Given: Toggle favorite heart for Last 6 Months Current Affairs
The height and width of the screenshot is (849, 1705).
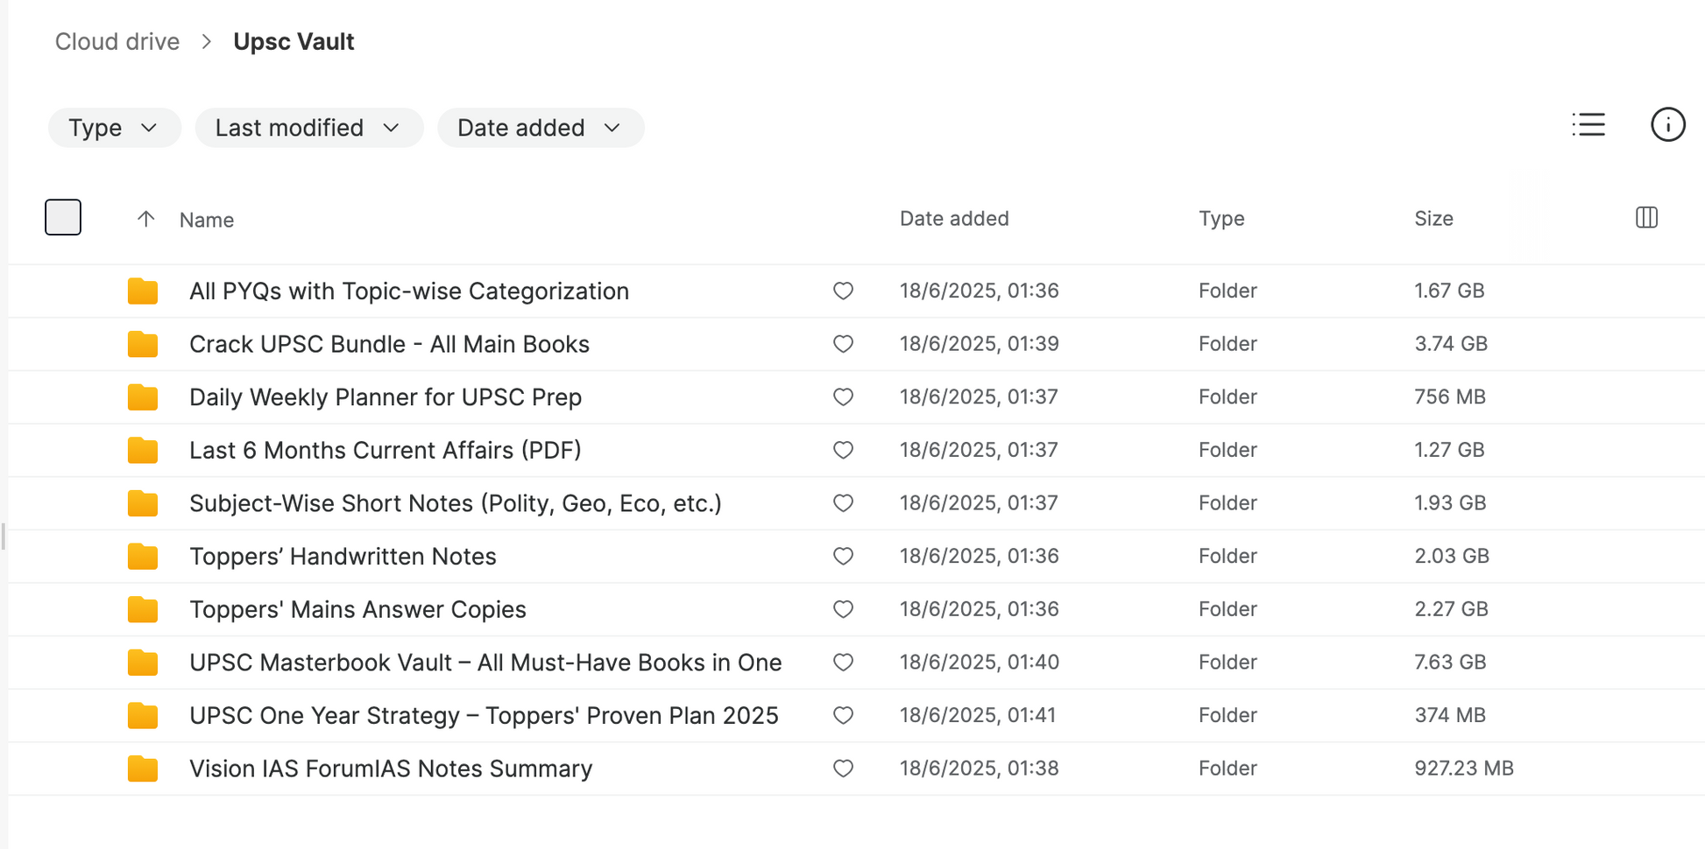Looking at the screenshot, I should (843, 450).
